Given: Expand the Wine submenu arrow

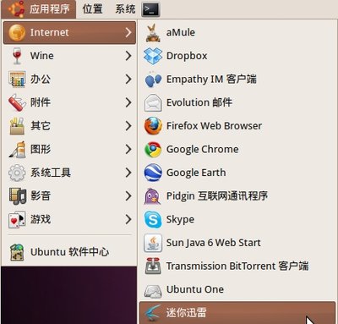Looking at the screenshot, I should [x=128, y=56].
